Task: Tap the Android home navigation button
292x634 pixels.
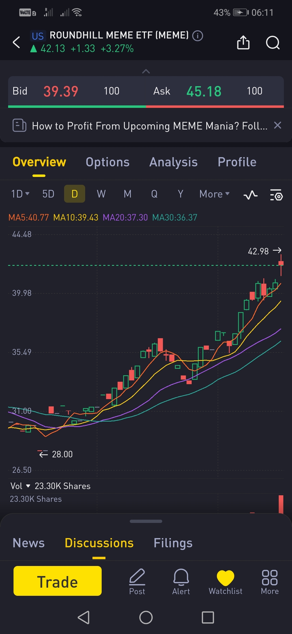Action: (146, 617)
